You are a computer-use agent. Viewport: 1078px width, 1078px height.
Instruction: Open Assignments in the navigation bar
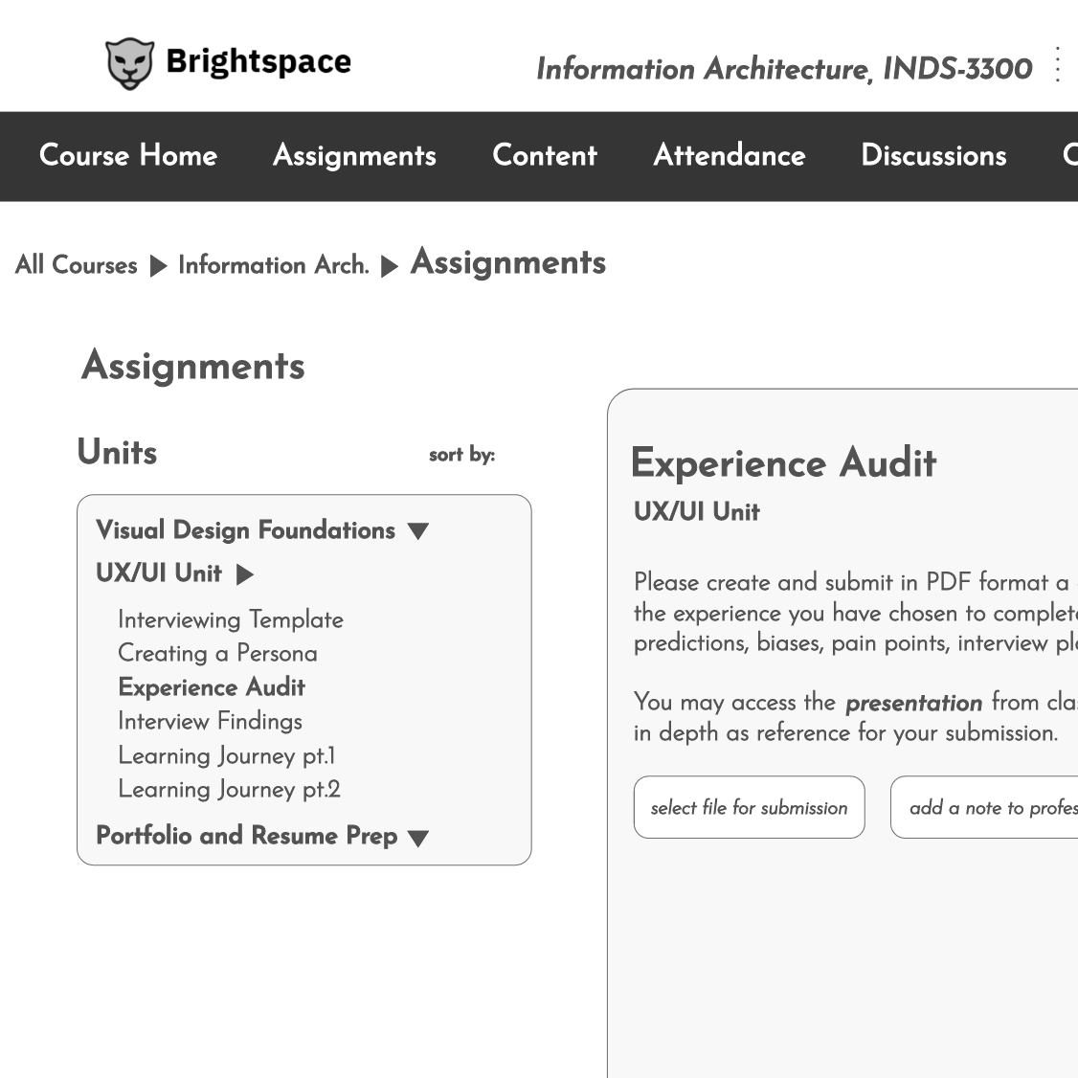click(x=354, y=156)
